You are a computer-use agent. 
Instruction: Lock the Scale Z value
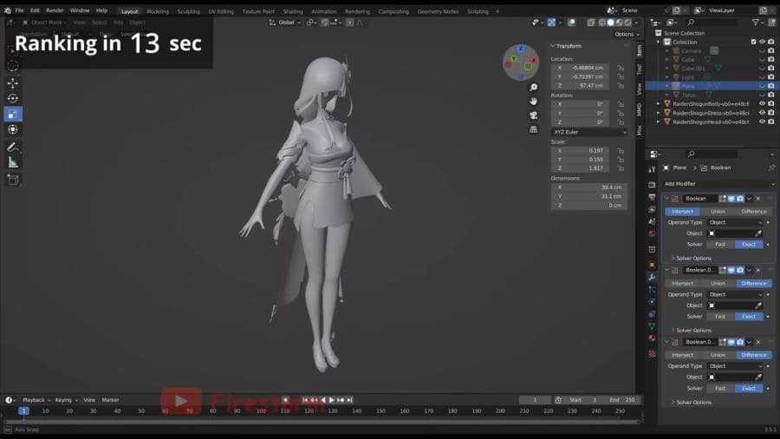point(621,168)
